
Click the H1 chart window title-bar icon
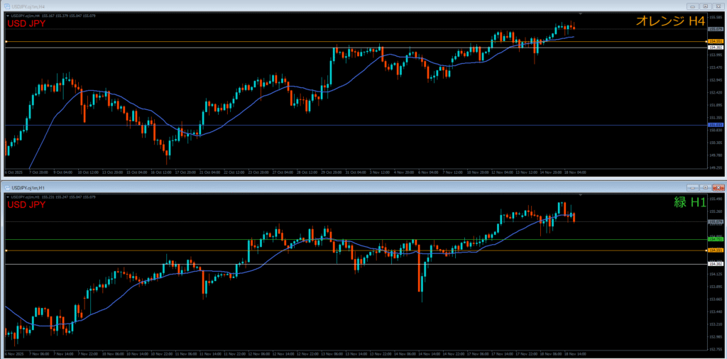6,187
